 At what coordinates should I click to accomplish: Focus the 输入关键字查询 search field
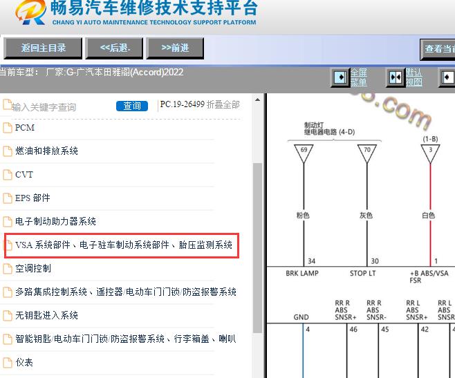click(44, 107)
